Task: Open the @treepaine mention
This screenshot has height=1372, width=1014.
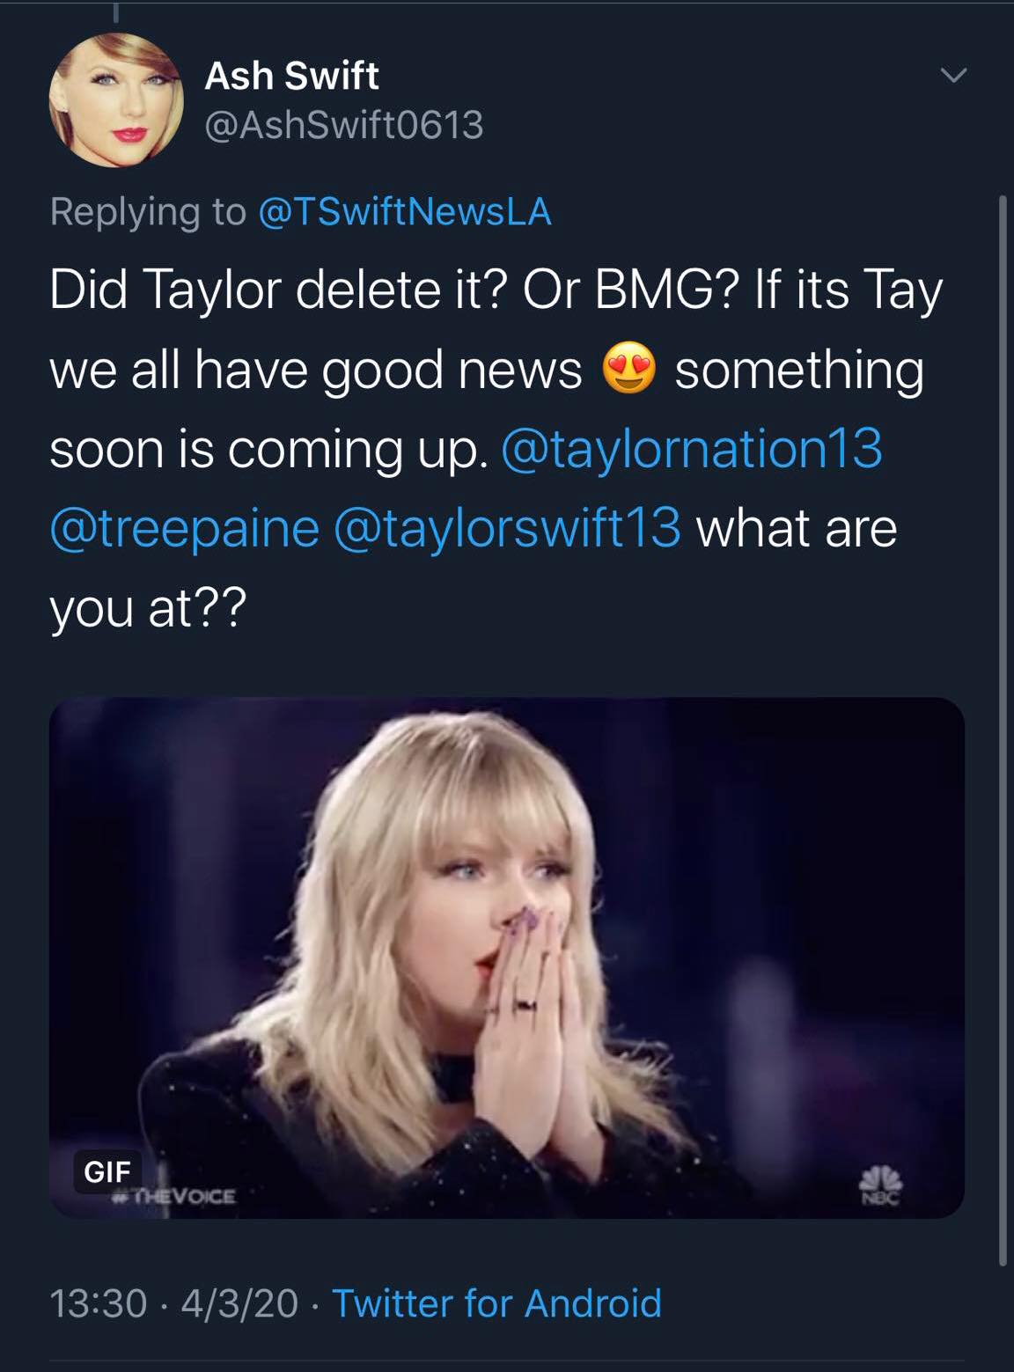Action: coord(184,528)
